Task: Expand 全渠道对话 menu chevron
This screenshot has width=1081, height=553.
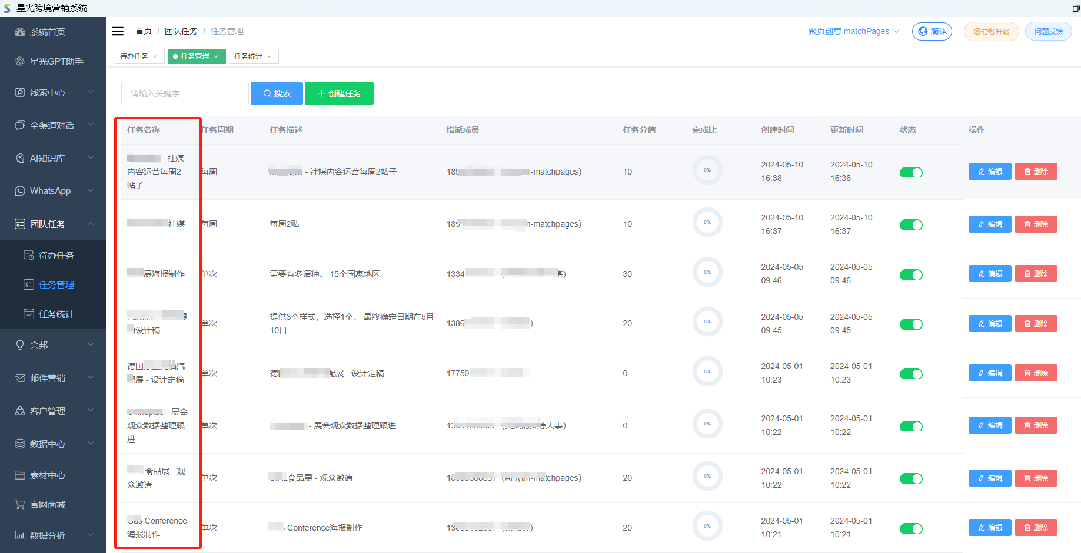Action: pos(91,125)
